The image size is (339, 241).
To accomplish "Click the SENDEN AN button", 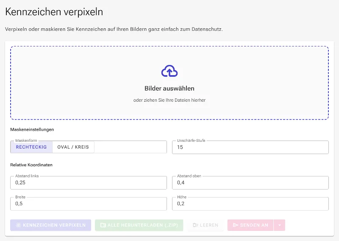I will (250, 225).
